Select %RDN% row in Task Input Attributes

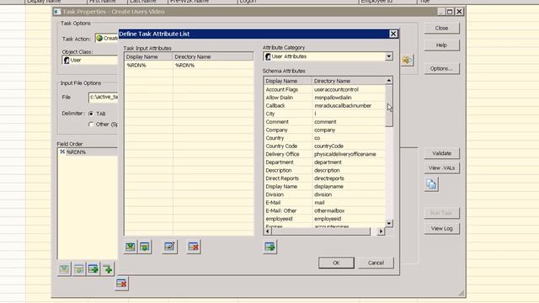coord(189,66)
